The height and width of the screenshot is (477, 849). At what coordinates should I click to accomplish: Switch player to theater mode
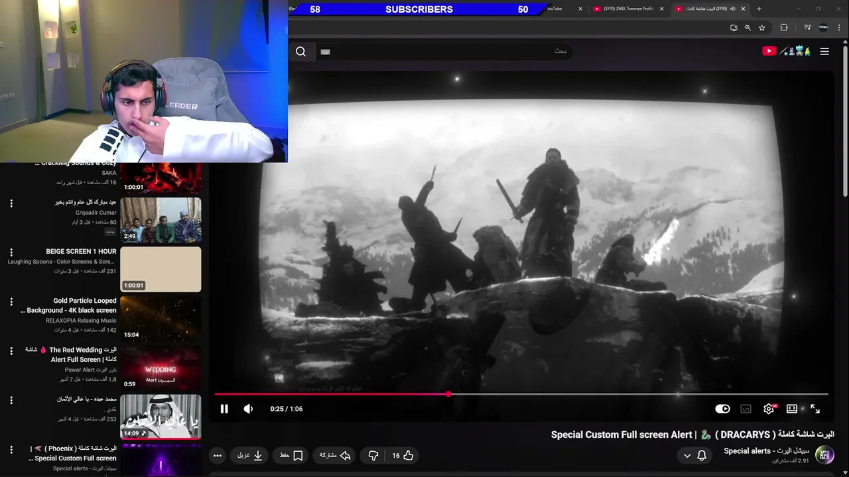pyautogui.click(x=792, y=409)
